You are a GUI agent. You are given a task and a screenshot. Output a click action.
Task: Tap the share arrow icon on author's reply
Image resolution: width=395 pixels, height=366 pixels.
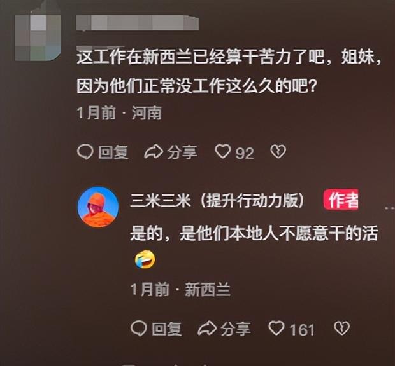207,329
